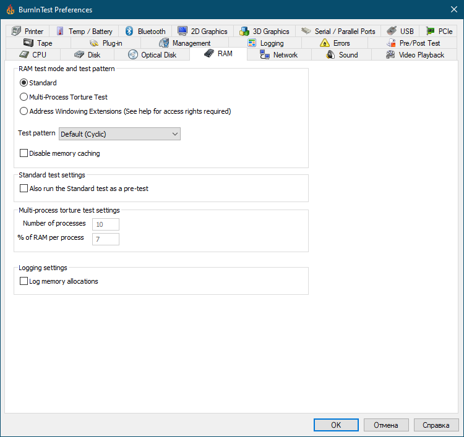This screenshot has height=437, width=464.
Task: Switch to the Printer tab
Action: click(x=27, y=31)
